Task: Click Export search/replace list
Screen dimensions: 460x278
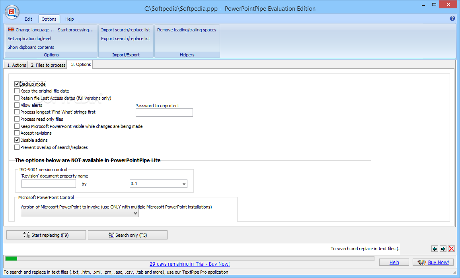Action: click(126, 39)
